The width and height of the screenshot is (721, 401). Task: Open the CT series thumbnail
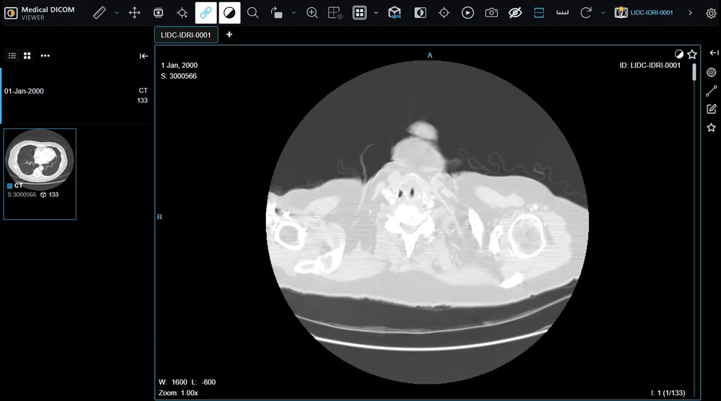(x=40, y=174)
